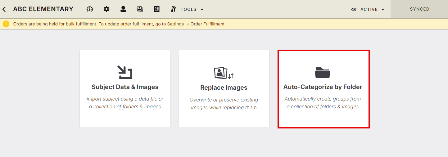Click the import arrow icon in Subject Data card
This screenshot has width=448, height=157.
point(125,72)
